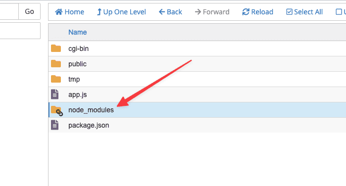Image resolution: width=346 pixels, height=186 pixels.
Task: Click the app.js file icon
Action: click(x=55, y=94)
